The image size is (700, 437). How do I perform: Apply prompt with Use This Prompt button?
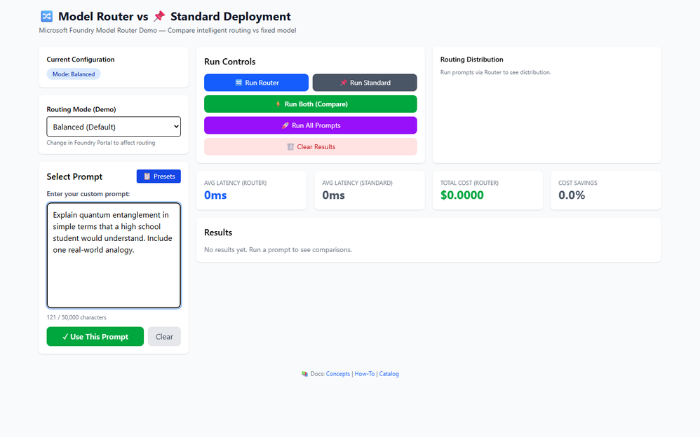point(95,337)
